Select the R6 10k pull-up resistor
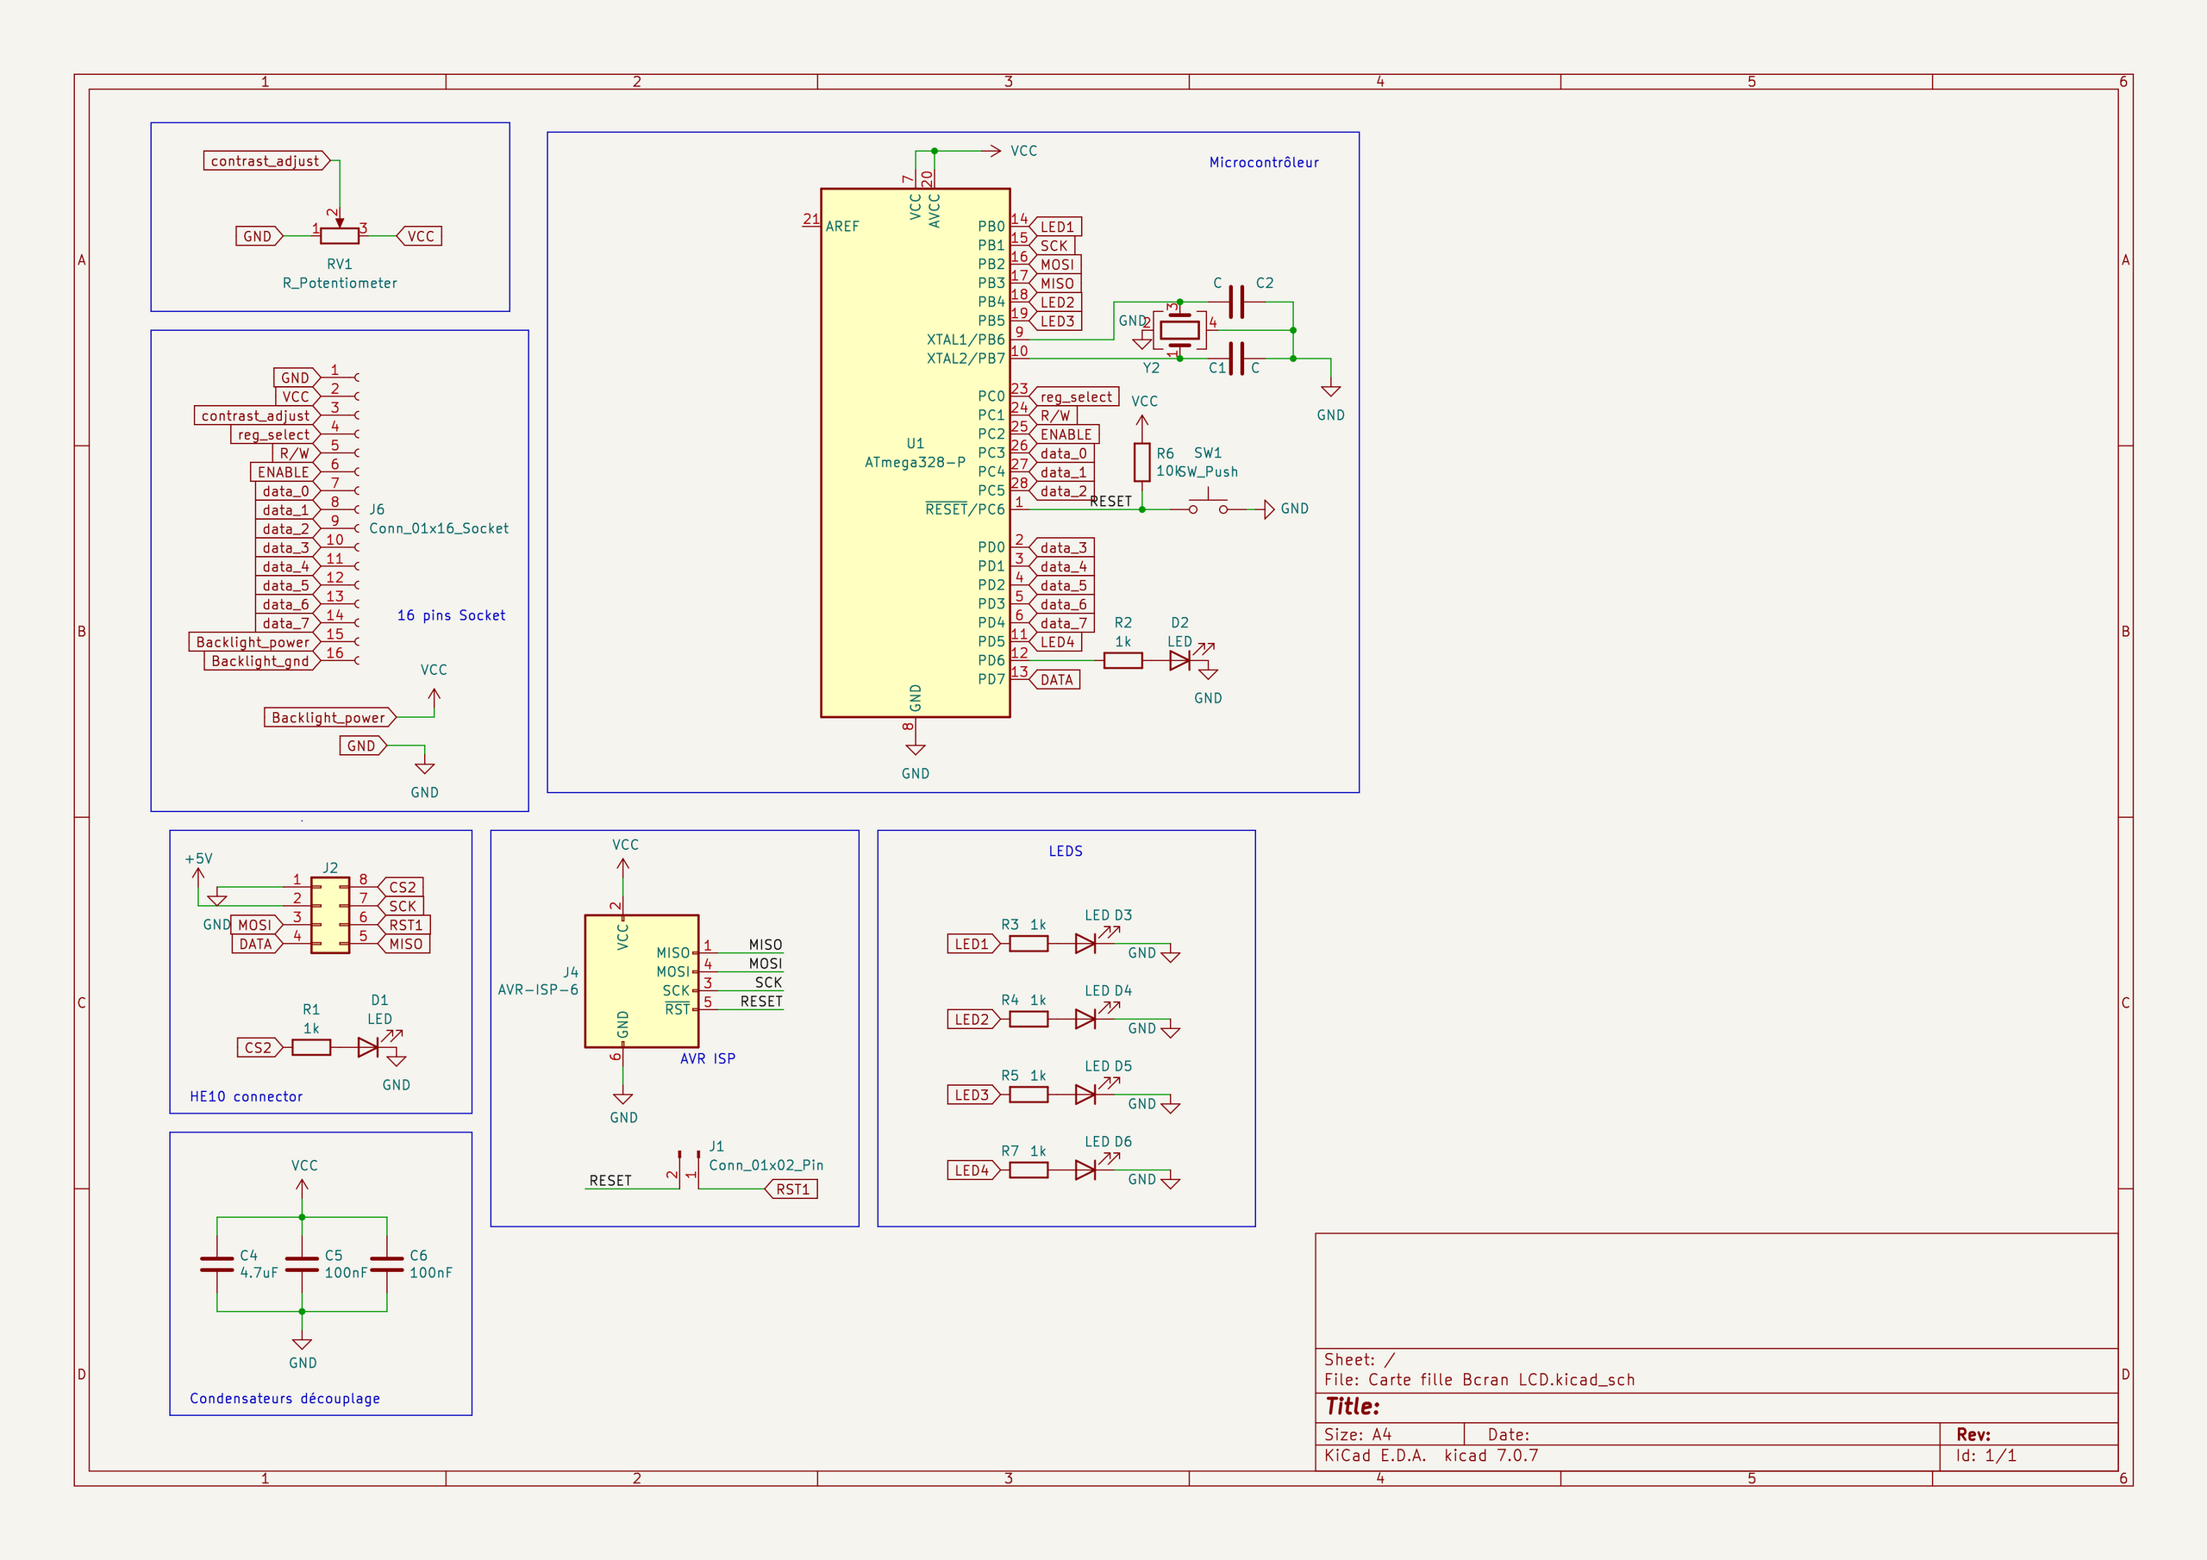The image size is (2207, 1560). 1142,462
